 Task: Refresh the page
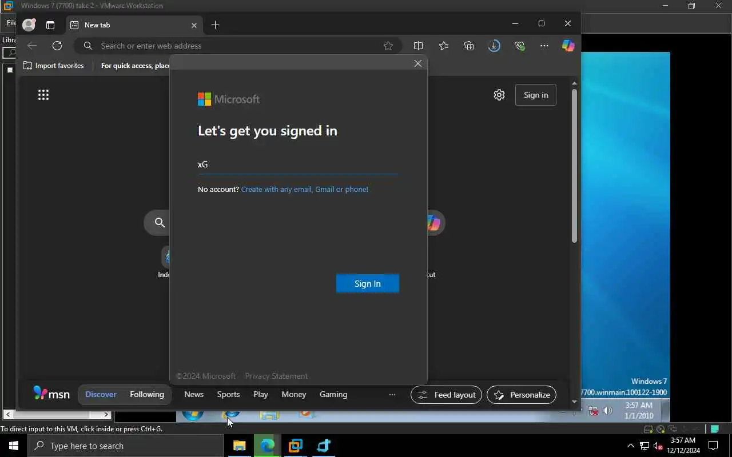57,46
